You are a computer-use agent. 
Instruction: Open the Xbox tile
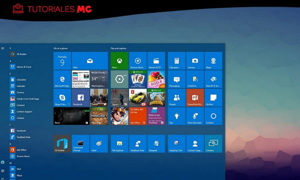tap(119, 61)
